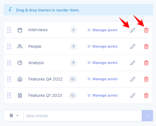Confirm new theme with checkmark button
Screen dimensions: 156x126
click(x=147, y=116)
